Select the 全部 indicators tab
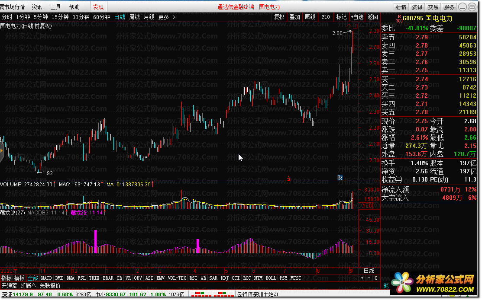The height and width of the screenshot is (300, 482). 32,278
